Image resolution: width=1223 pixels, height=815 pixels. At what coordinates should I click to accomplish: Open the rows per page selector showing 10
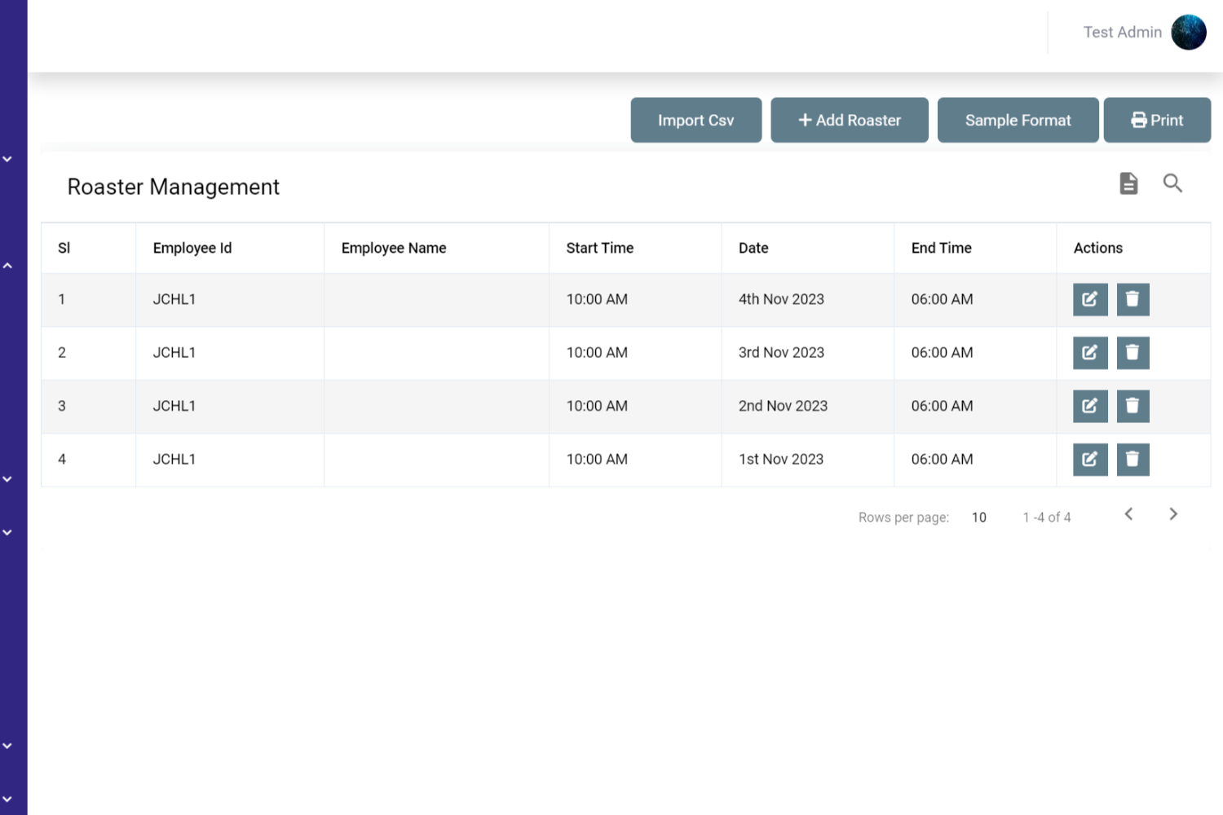click(979, 518)
